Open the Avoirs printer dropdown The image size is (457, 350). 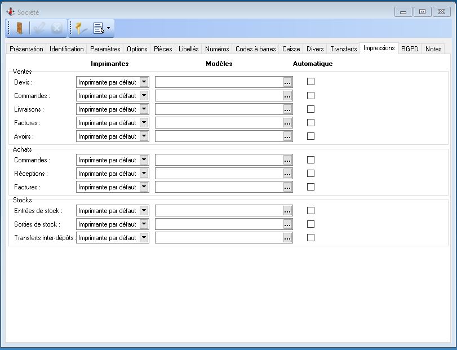(x=144, y=136)
